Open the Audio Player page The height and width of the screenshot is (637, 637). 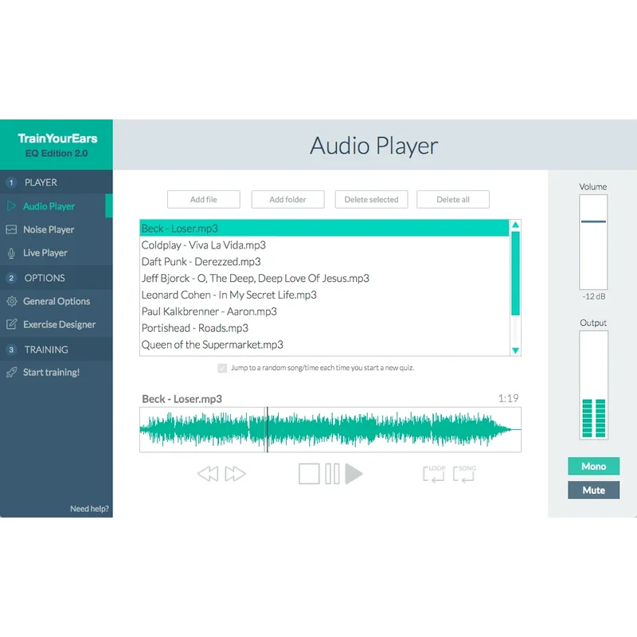click(x=57, y=206)
